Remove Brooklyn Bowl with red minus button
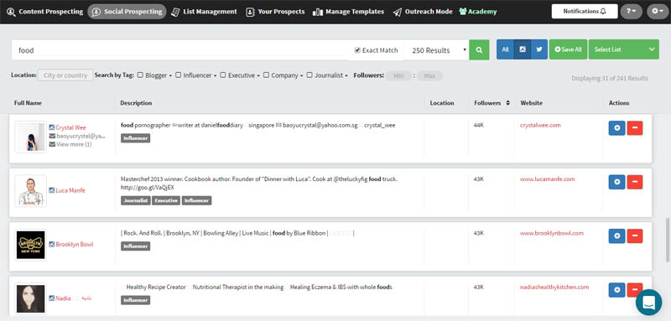The width and height of the screenshot is (671, 321). pyautogui.click(x=635, y=236)
